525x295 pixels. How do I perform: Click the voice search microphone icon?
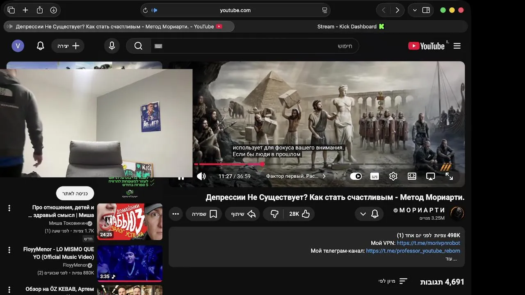tap(112, 46)
